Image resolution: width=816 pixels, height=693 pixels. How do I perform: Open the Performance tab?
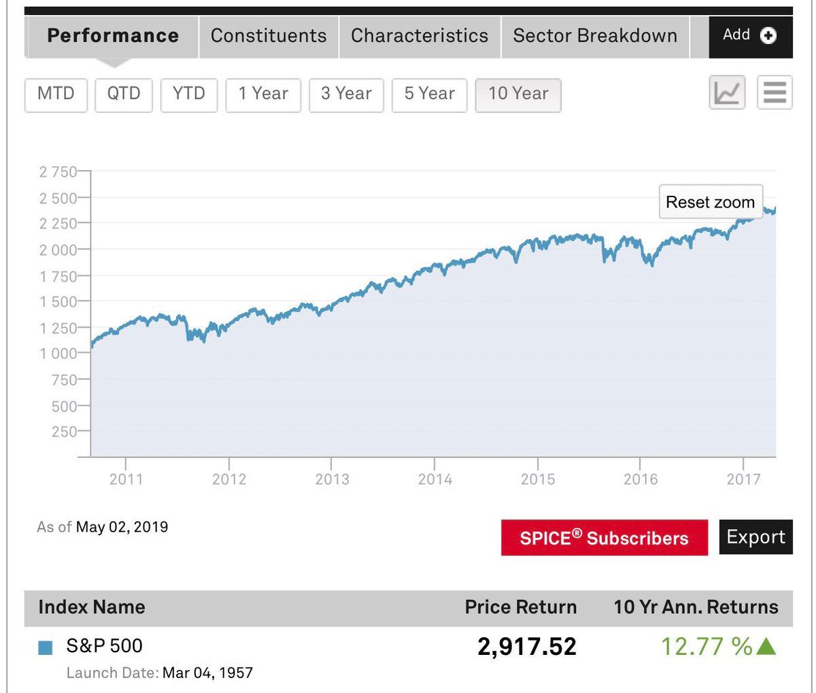[x=113, y=36]
